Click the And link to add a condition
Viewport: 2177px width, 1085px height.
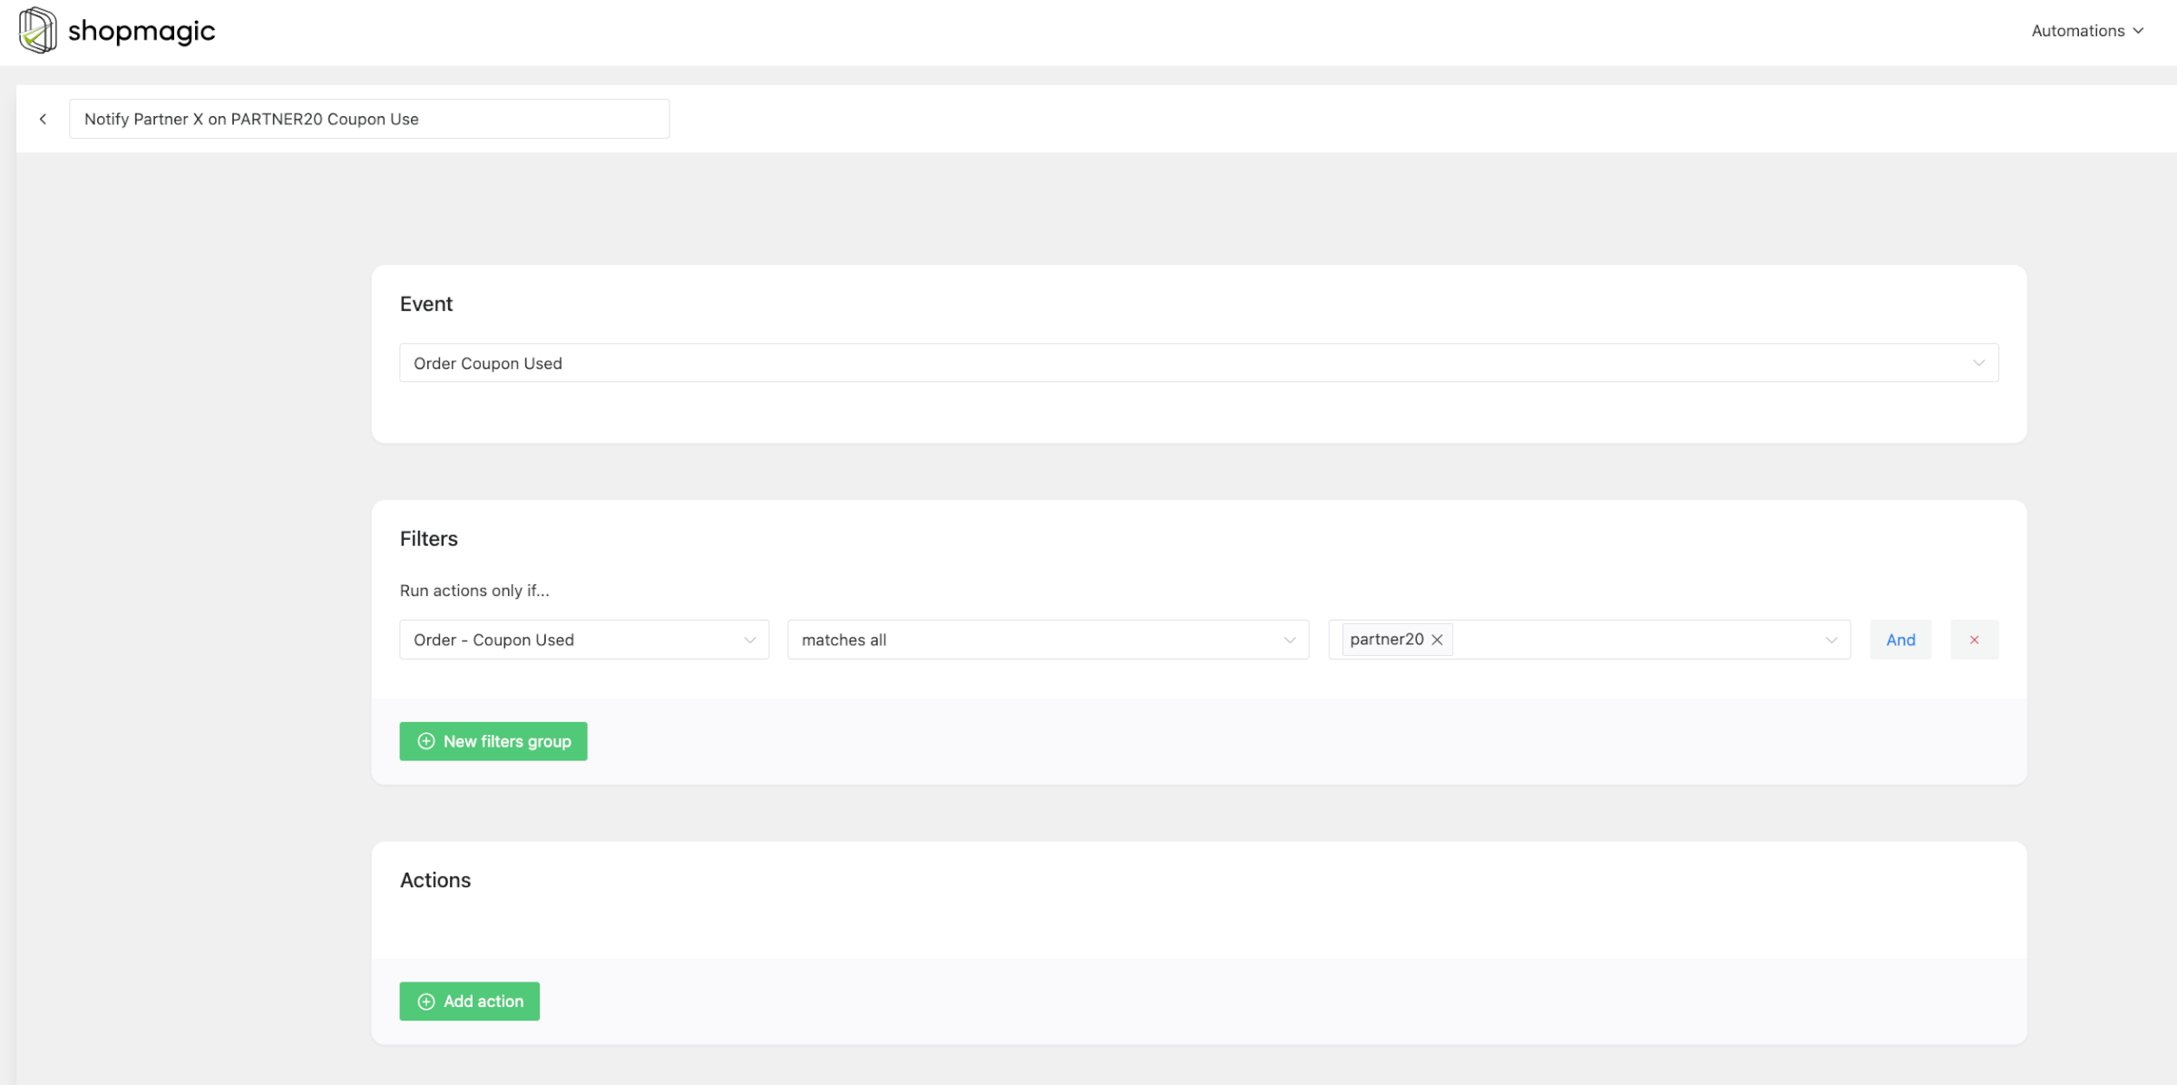pos(1900,640)
